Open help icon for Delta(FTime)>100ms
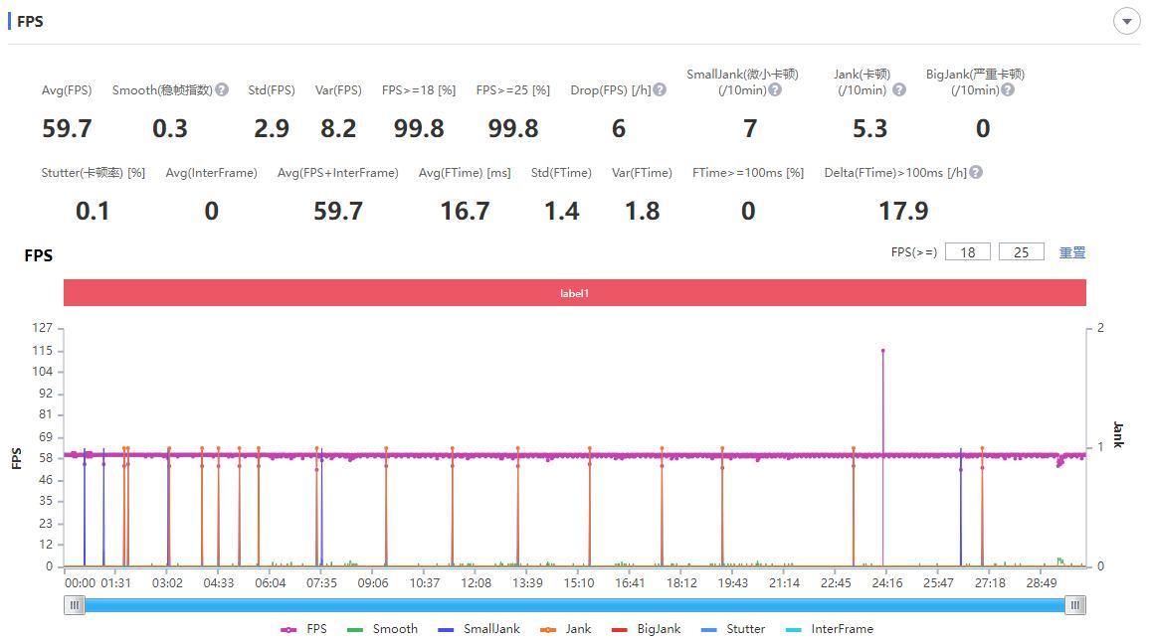Screen dimensions: 1151x640 [x=976, y=172]
